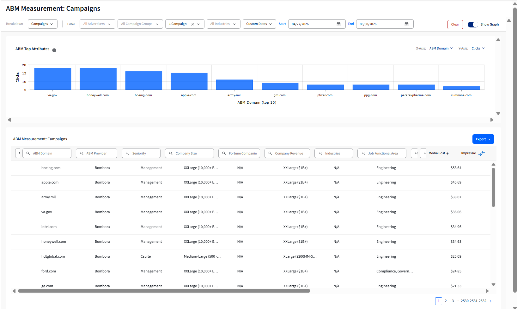Open the All Industries dropdown
The height and width of the screenshot is (309, 517).
point(223,24)
